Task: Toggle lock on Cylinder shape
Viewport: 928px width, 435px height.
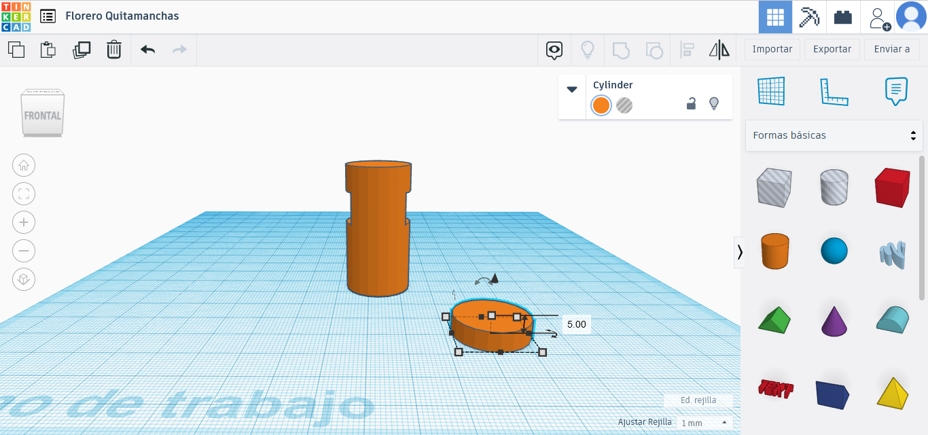Action: click(x=691, y=103)
